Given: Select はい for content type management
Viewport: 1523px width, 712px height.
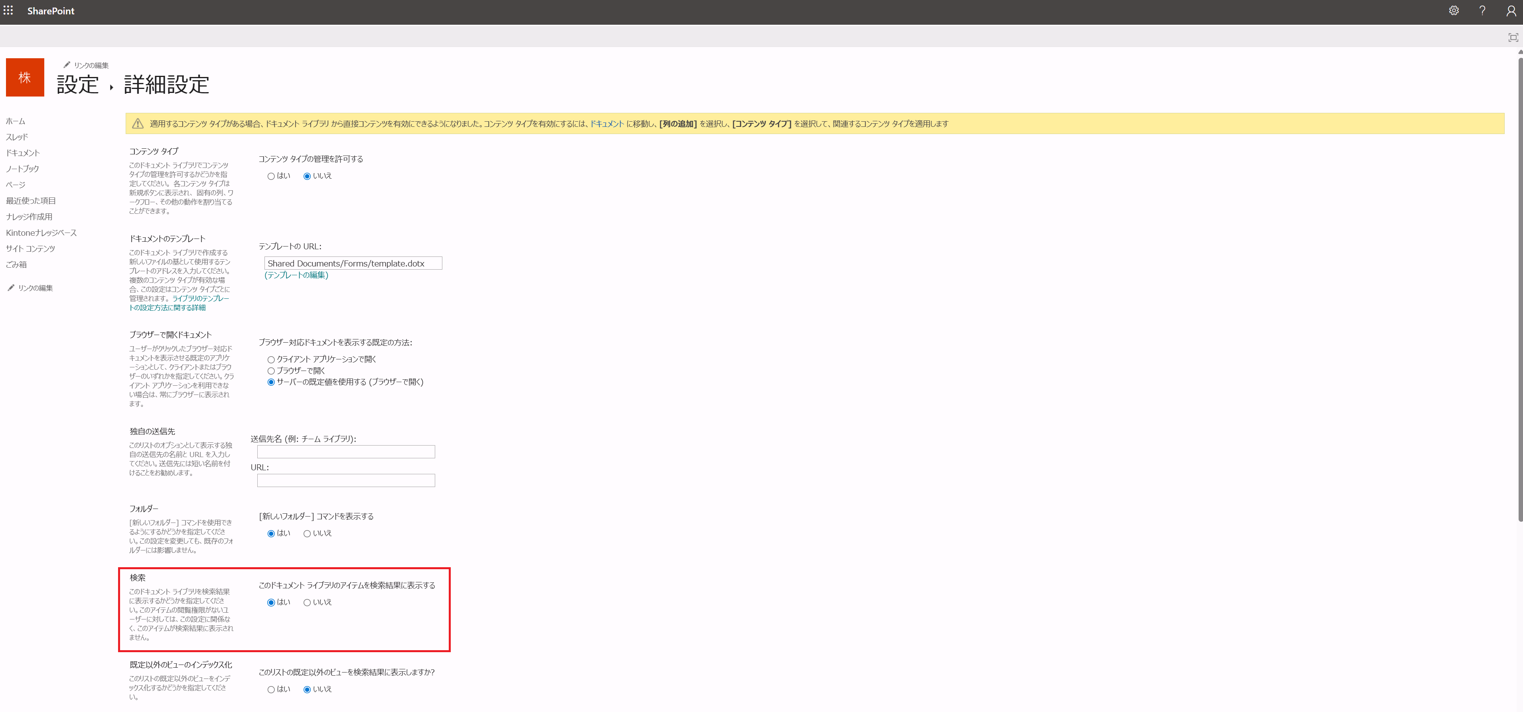Looking at the screenshot, I should click(271, 176).
